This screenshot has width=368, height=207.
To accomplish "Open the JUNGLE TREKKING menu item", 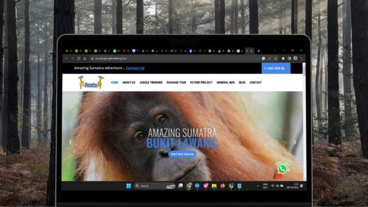I will (x=151, y=82).
